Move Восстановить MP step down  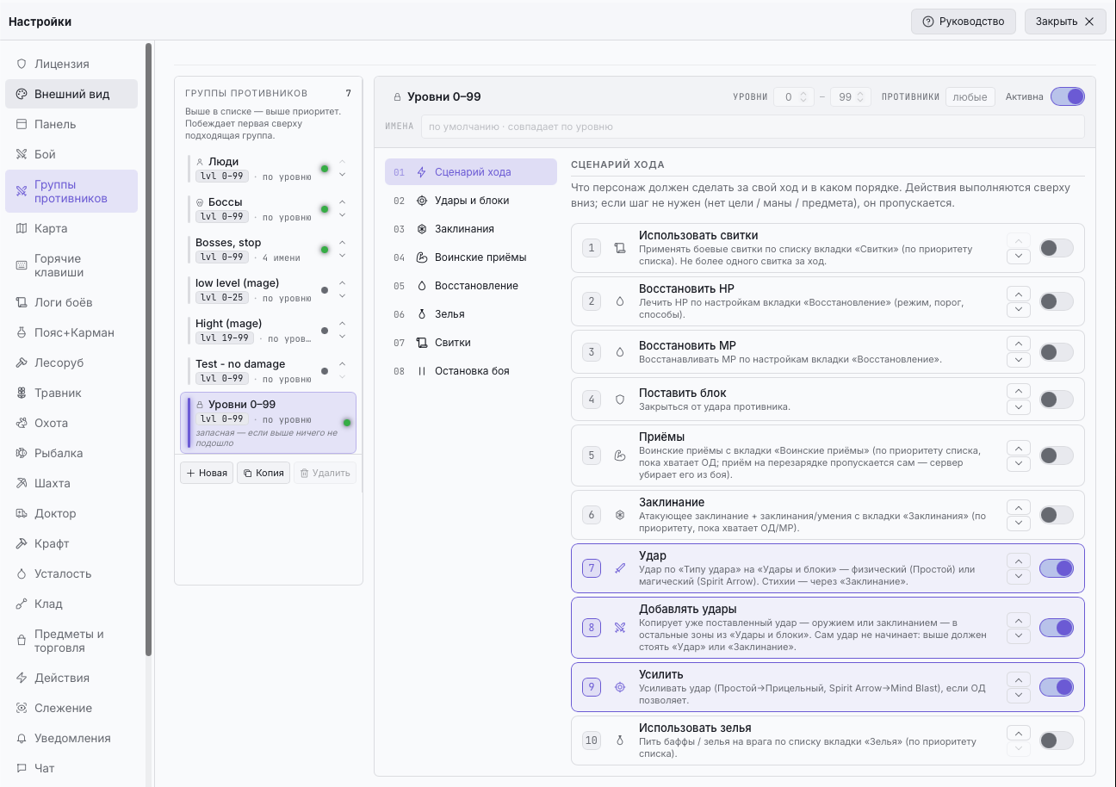tap(1019, 360)
